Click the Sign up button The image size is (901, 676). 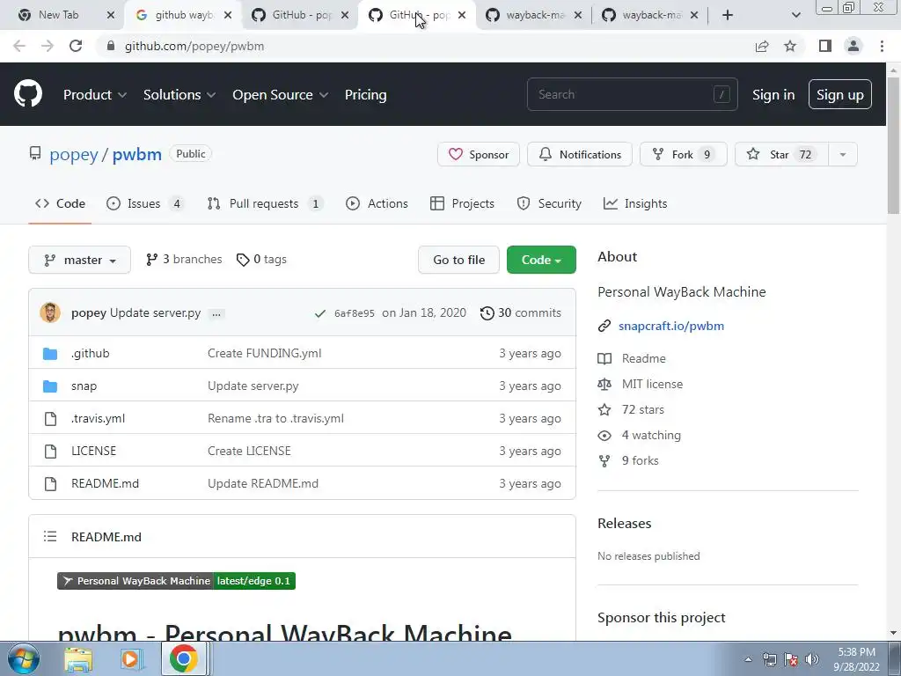[x=840, y=95]
